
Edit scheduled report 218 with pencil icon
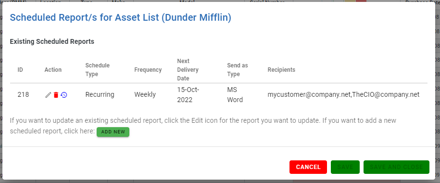coord(48,95)
